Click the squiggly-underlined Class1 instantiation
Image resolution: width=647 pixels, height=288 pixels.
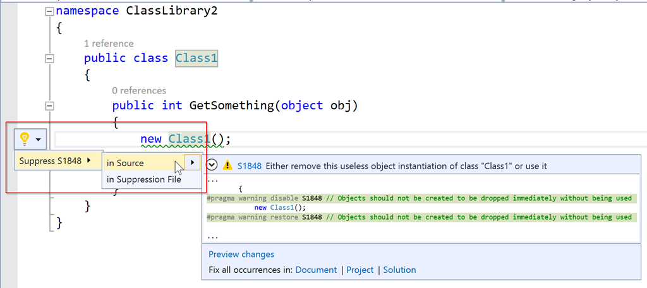point(190,140)
